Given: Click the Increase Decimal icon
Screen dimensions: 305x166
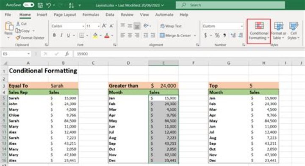Looking at the screenshot, I should 233,35.
